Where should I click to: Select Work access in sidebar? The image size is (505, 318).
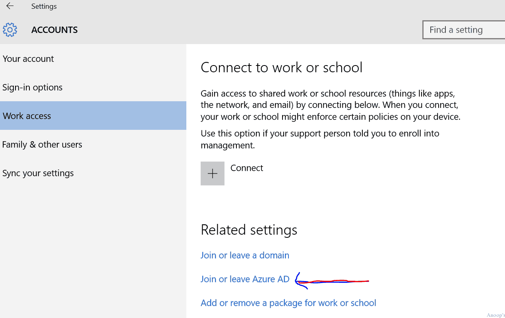point(93,116)
